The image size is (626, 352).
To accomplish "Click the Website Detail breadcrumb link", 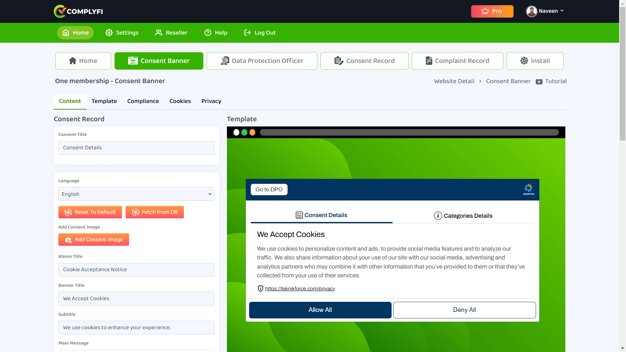I will [454, 81].
